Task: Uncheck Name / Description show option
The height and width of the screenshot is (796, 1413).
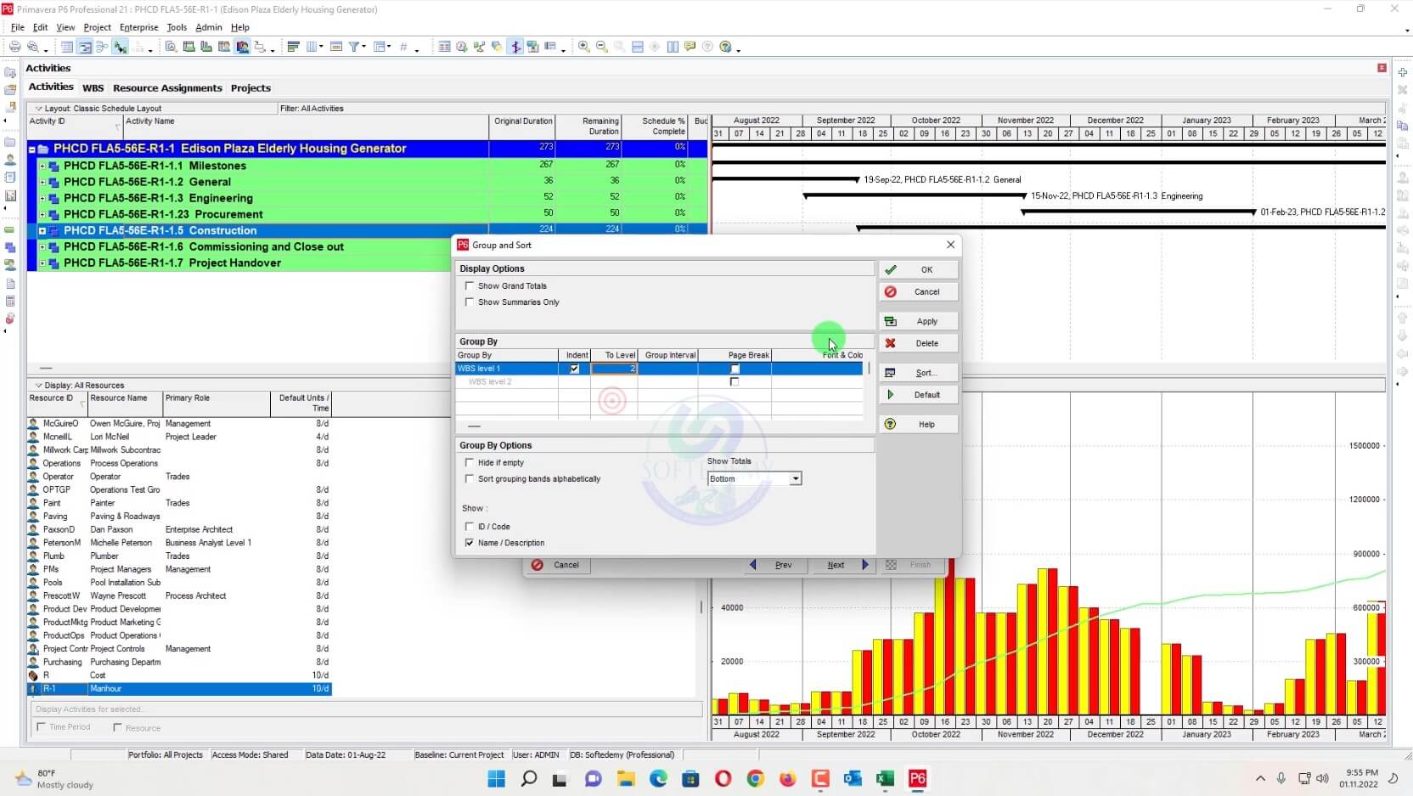Action: coord(470,543)
